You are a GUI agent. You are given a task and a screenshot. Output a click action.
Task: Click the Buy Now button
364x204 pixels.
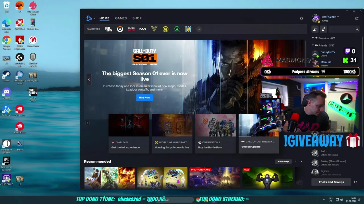[144, 97]
